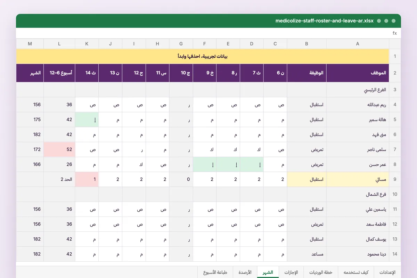Screen dimensions: 417x278
Task: Select row 2 header
Action: tap(395, 73)
